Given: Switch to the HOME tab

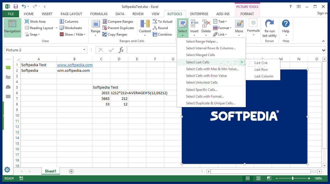Looking at the screenshot, I should pos(29,14).
